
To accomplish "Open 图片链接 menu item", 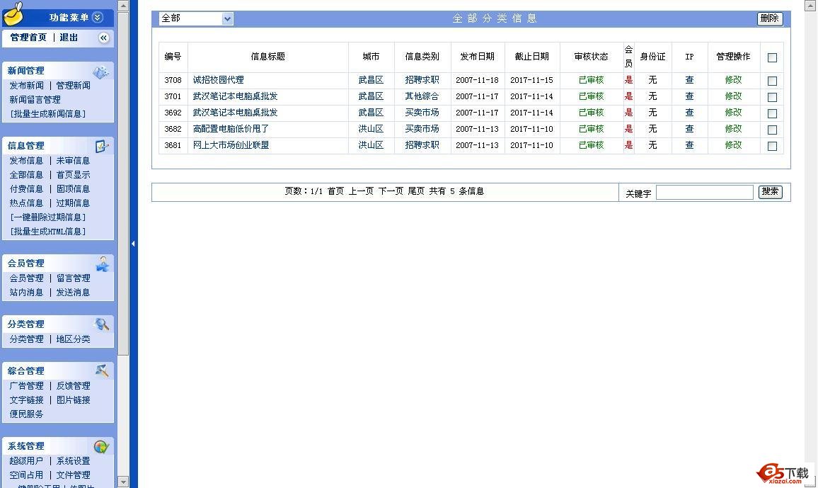I will coord(73,399).
